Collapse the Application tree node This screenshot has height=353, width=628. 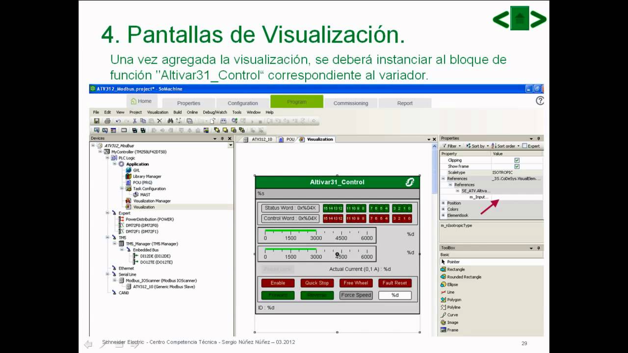pos(115,164)
